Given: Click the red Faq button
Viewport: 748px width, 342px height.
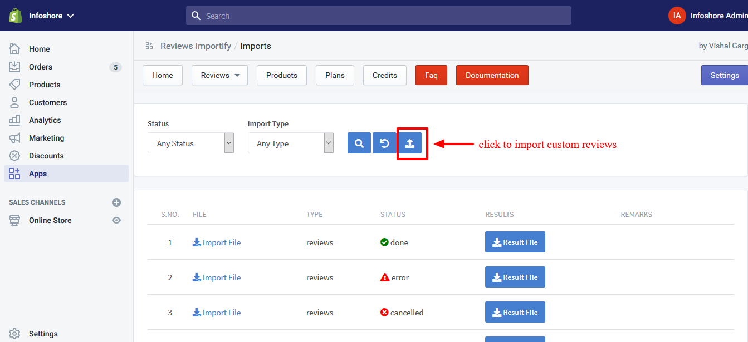Looking at the screenshot, I should pyautogui.click(x=431, y=75).
